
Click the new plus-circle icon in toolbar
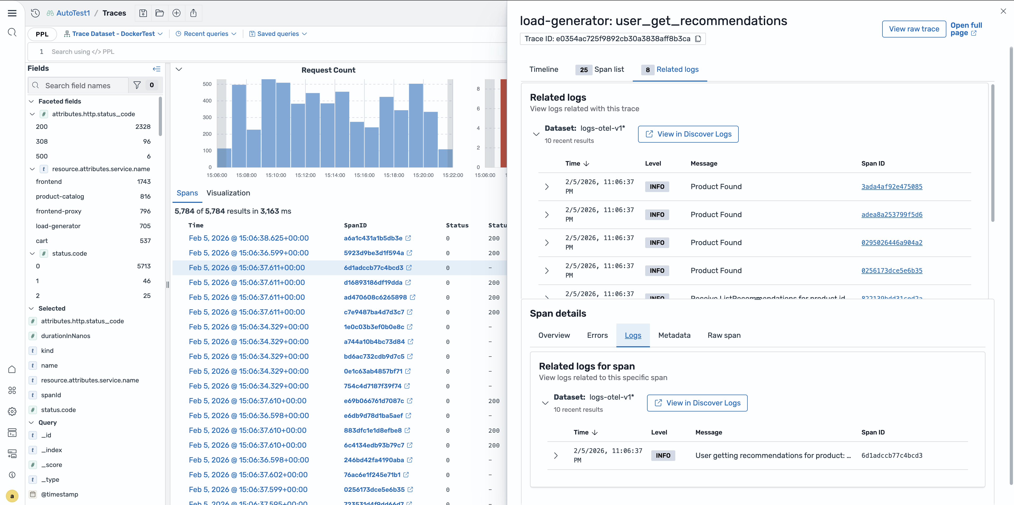pos(176,13)
